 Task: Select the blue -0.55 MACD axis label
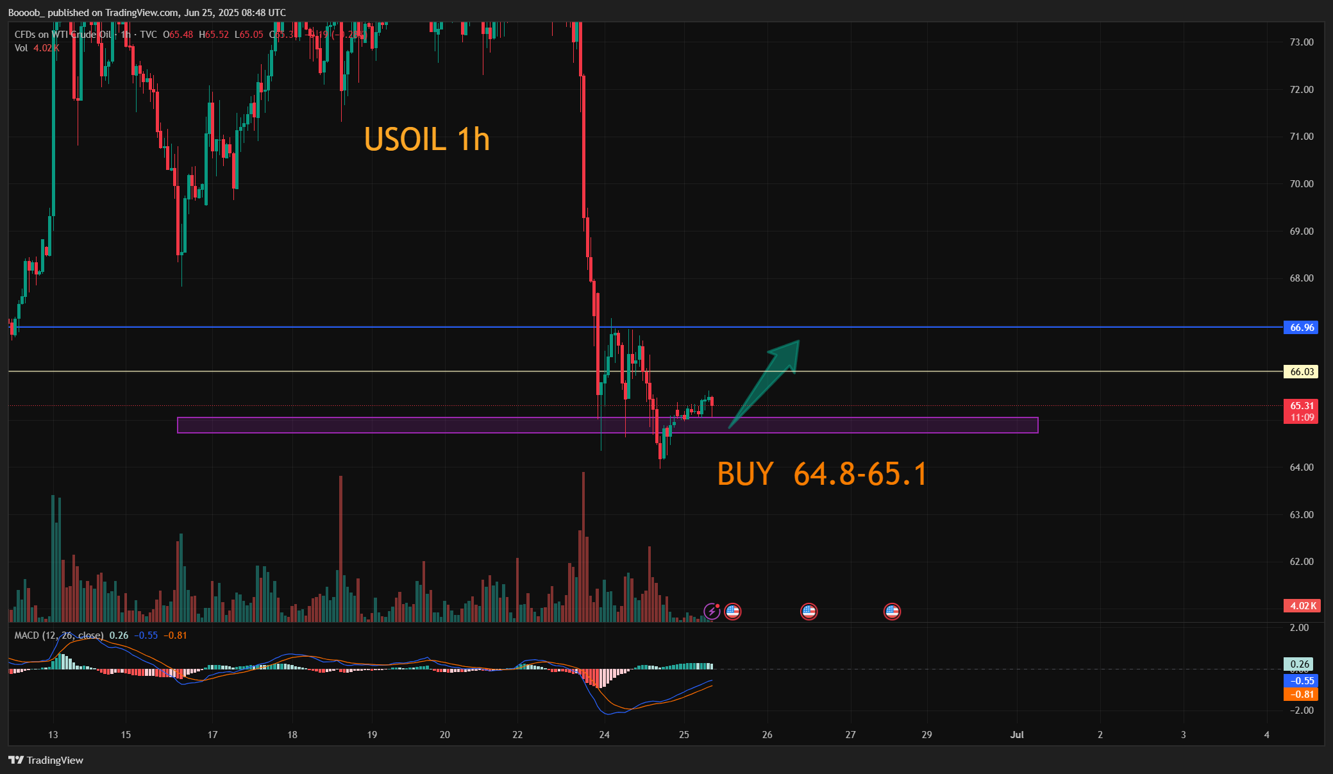(x=1301, y=681)
